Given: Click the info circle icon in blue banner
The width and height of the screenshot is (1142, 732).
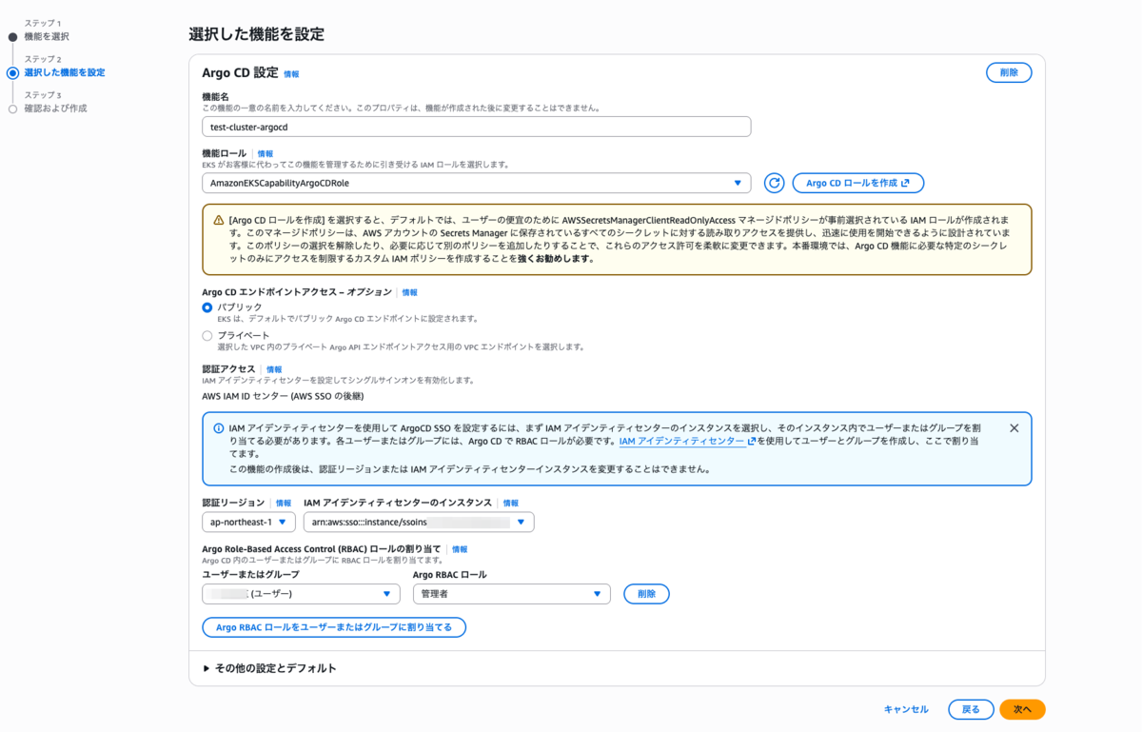Looking at the screenshot, I should pyautogui.click(x=218, y=429).
